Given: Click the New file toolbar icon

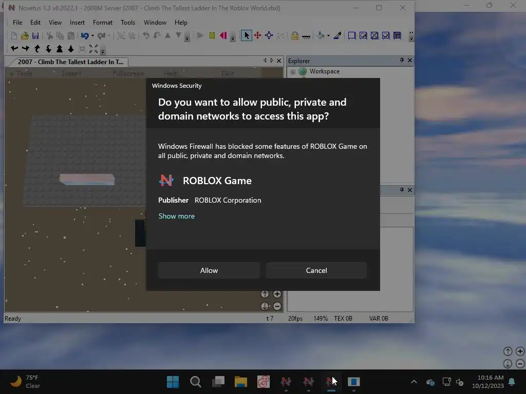Looking at the screenshot, I should coord(14,35).
